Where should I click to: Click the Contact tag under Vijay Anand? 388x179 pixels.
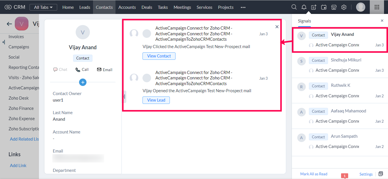point(83,58)
